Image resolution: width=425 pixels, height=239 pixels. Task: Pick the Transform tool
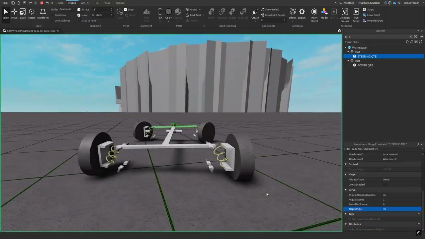(x=43, y=14)
